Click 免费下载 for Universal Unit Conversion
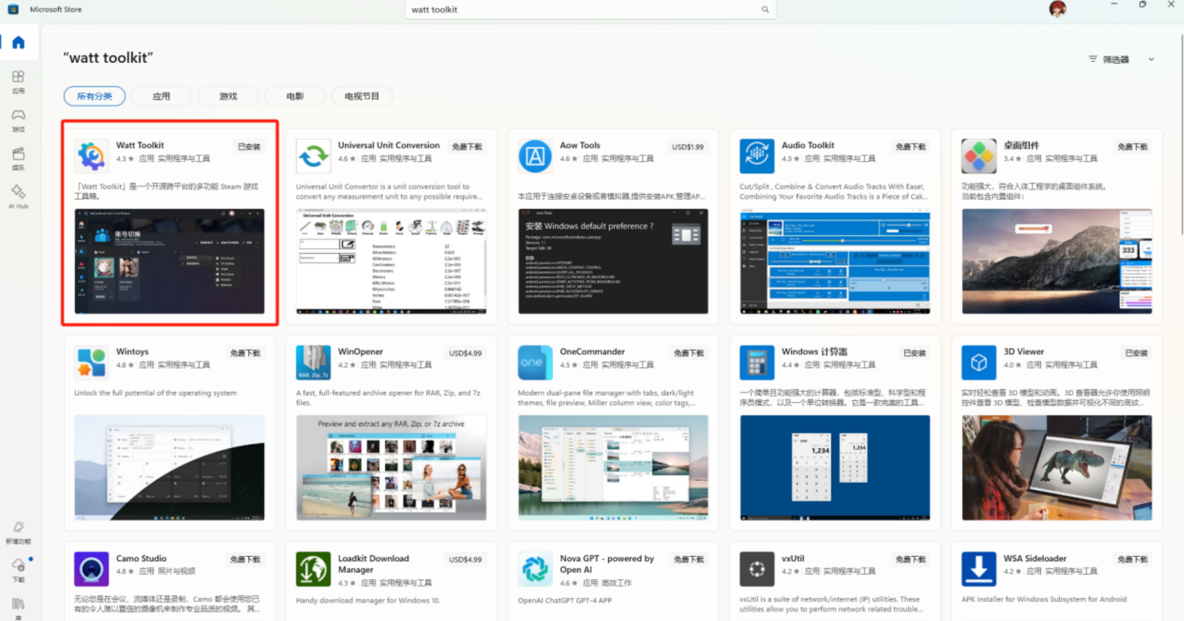The height and width of the screenshot is (621, 1184). pyautogui.click(x=467, y=147)
